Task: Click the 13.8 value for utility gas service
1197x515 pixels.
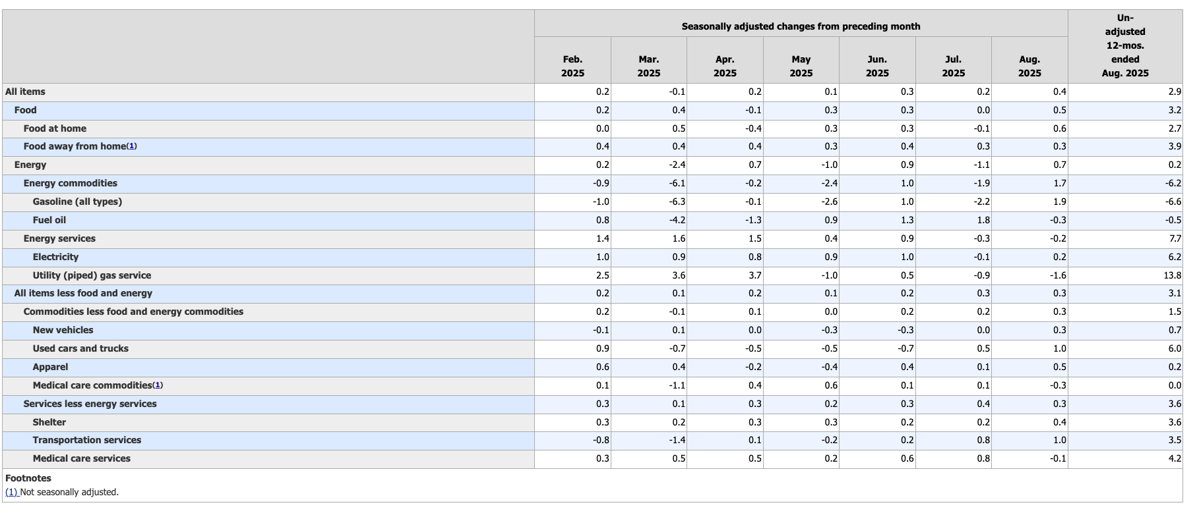Action: tap(1173, 275)
